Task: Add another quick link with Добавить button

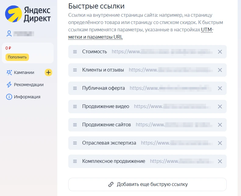Action: tap(147, 184)
